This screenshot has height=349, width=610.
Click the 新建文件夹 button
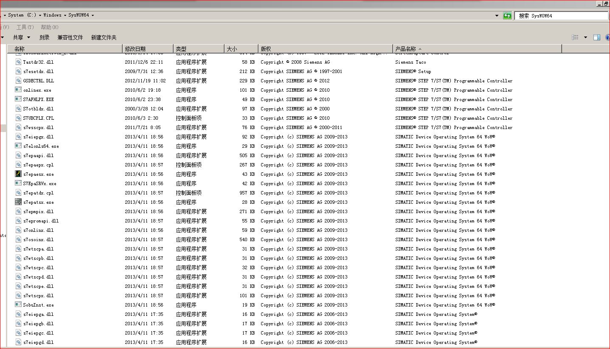click(104, 37)
